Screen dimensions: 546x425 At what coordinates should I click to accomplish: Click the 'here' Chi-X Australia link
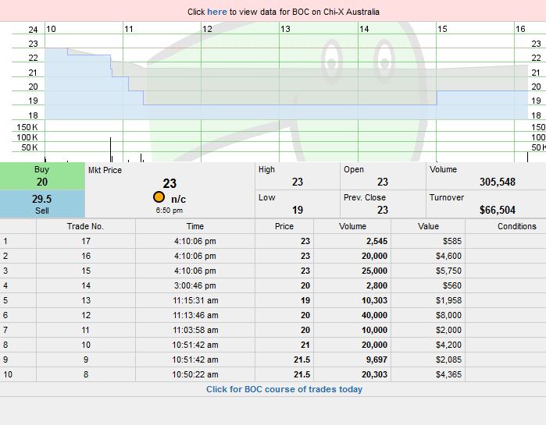[217, 12]
